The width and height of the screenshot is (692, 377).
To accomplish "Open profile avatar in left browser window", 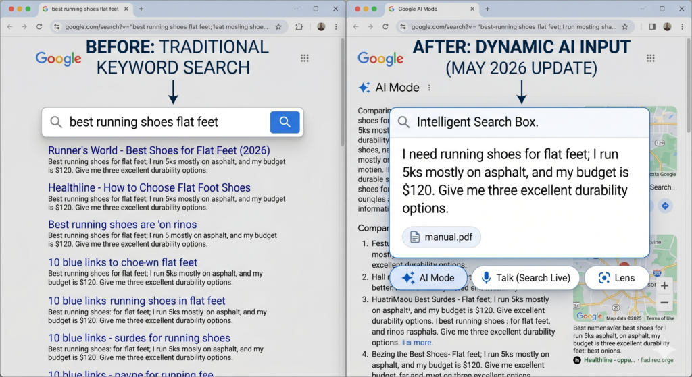I will (x=321, y=27).
